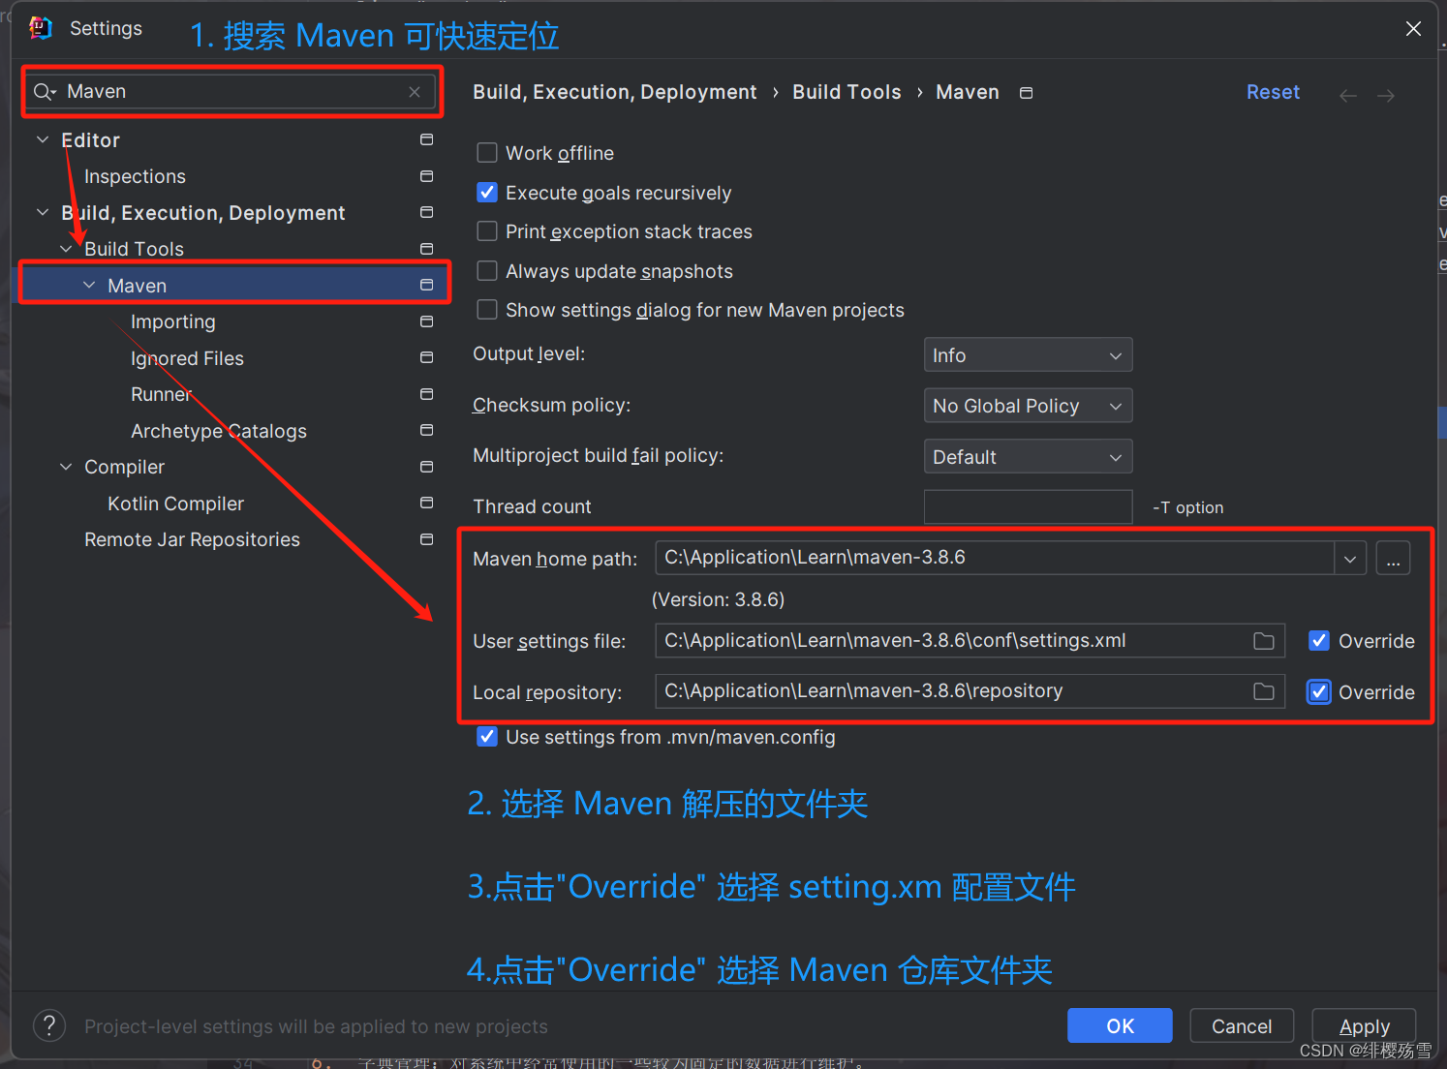Collapse the Compiler tree node
The image size is (1447, 1069).
tap(66, 467)
